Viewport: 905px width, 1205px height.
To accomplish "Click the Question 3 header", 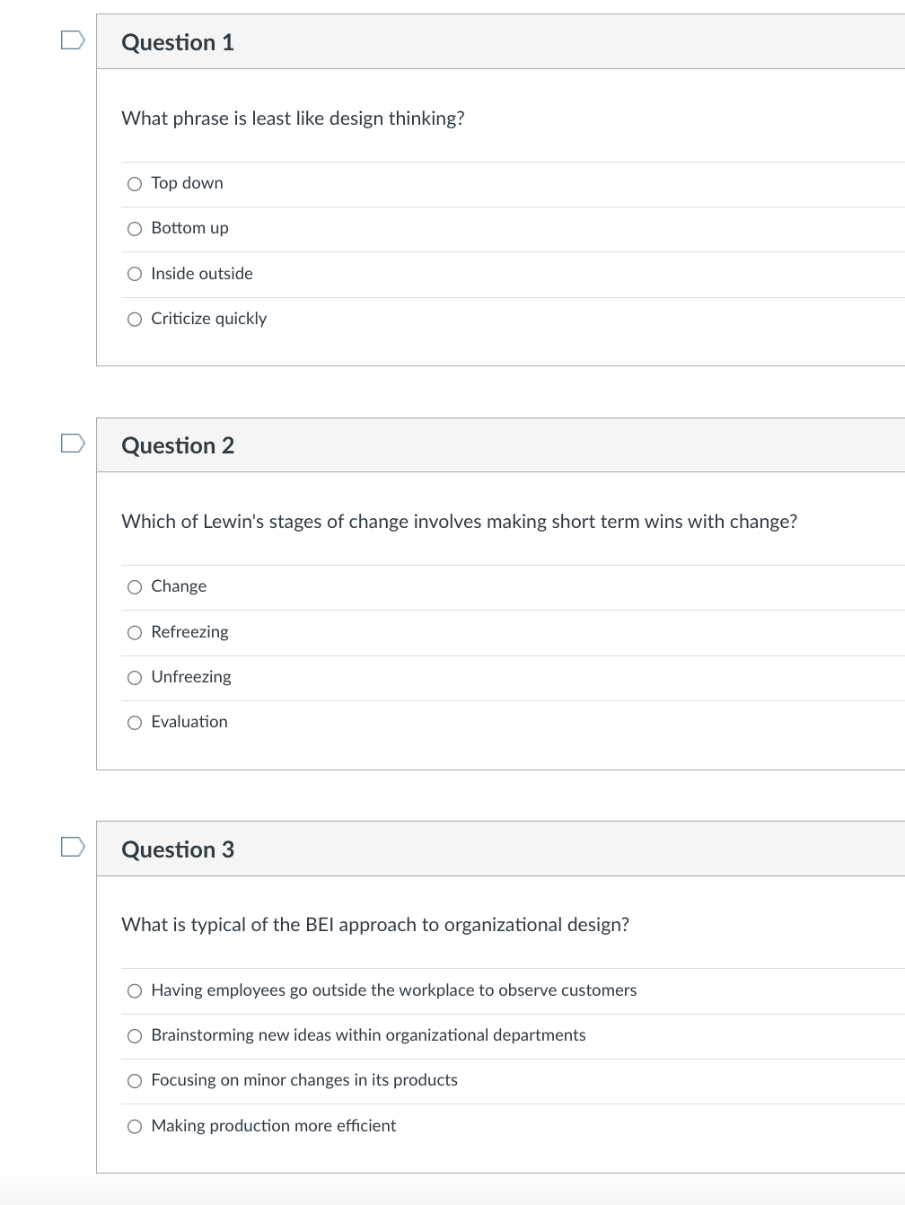I will [x=177, y=849].
